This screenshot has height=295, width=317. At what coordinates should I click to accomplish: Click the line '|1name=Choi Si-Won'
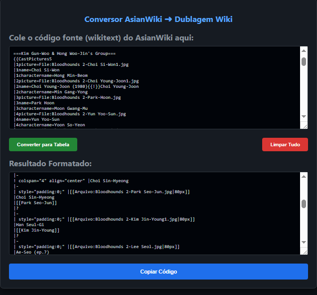tap(36, 70)
